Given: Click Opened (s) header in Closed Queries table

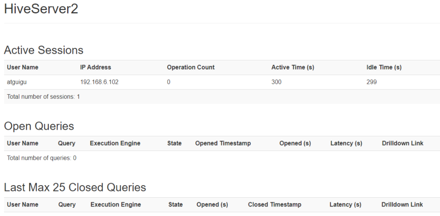Looking at the screenshot, I should pyautogui.click(x=212, y=205).
